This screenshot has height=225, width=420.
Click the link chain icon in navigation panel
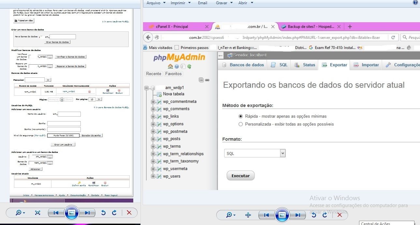pyautogui.click(x=207, y=80)
